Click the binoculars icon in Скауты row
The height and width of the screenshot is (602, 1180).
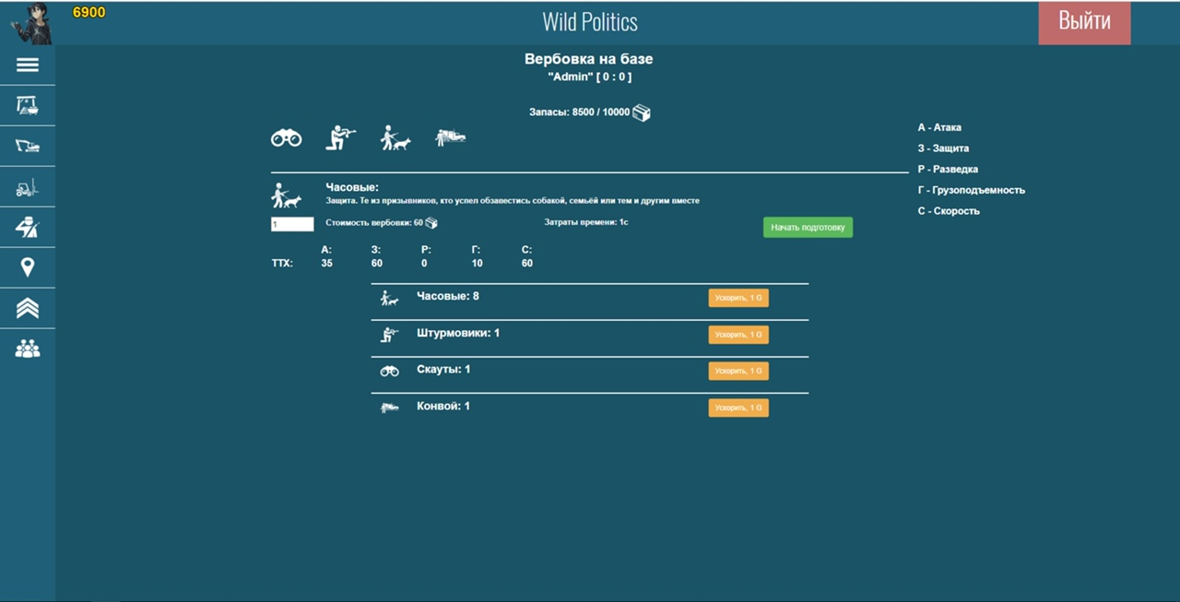tap(389, 371)
